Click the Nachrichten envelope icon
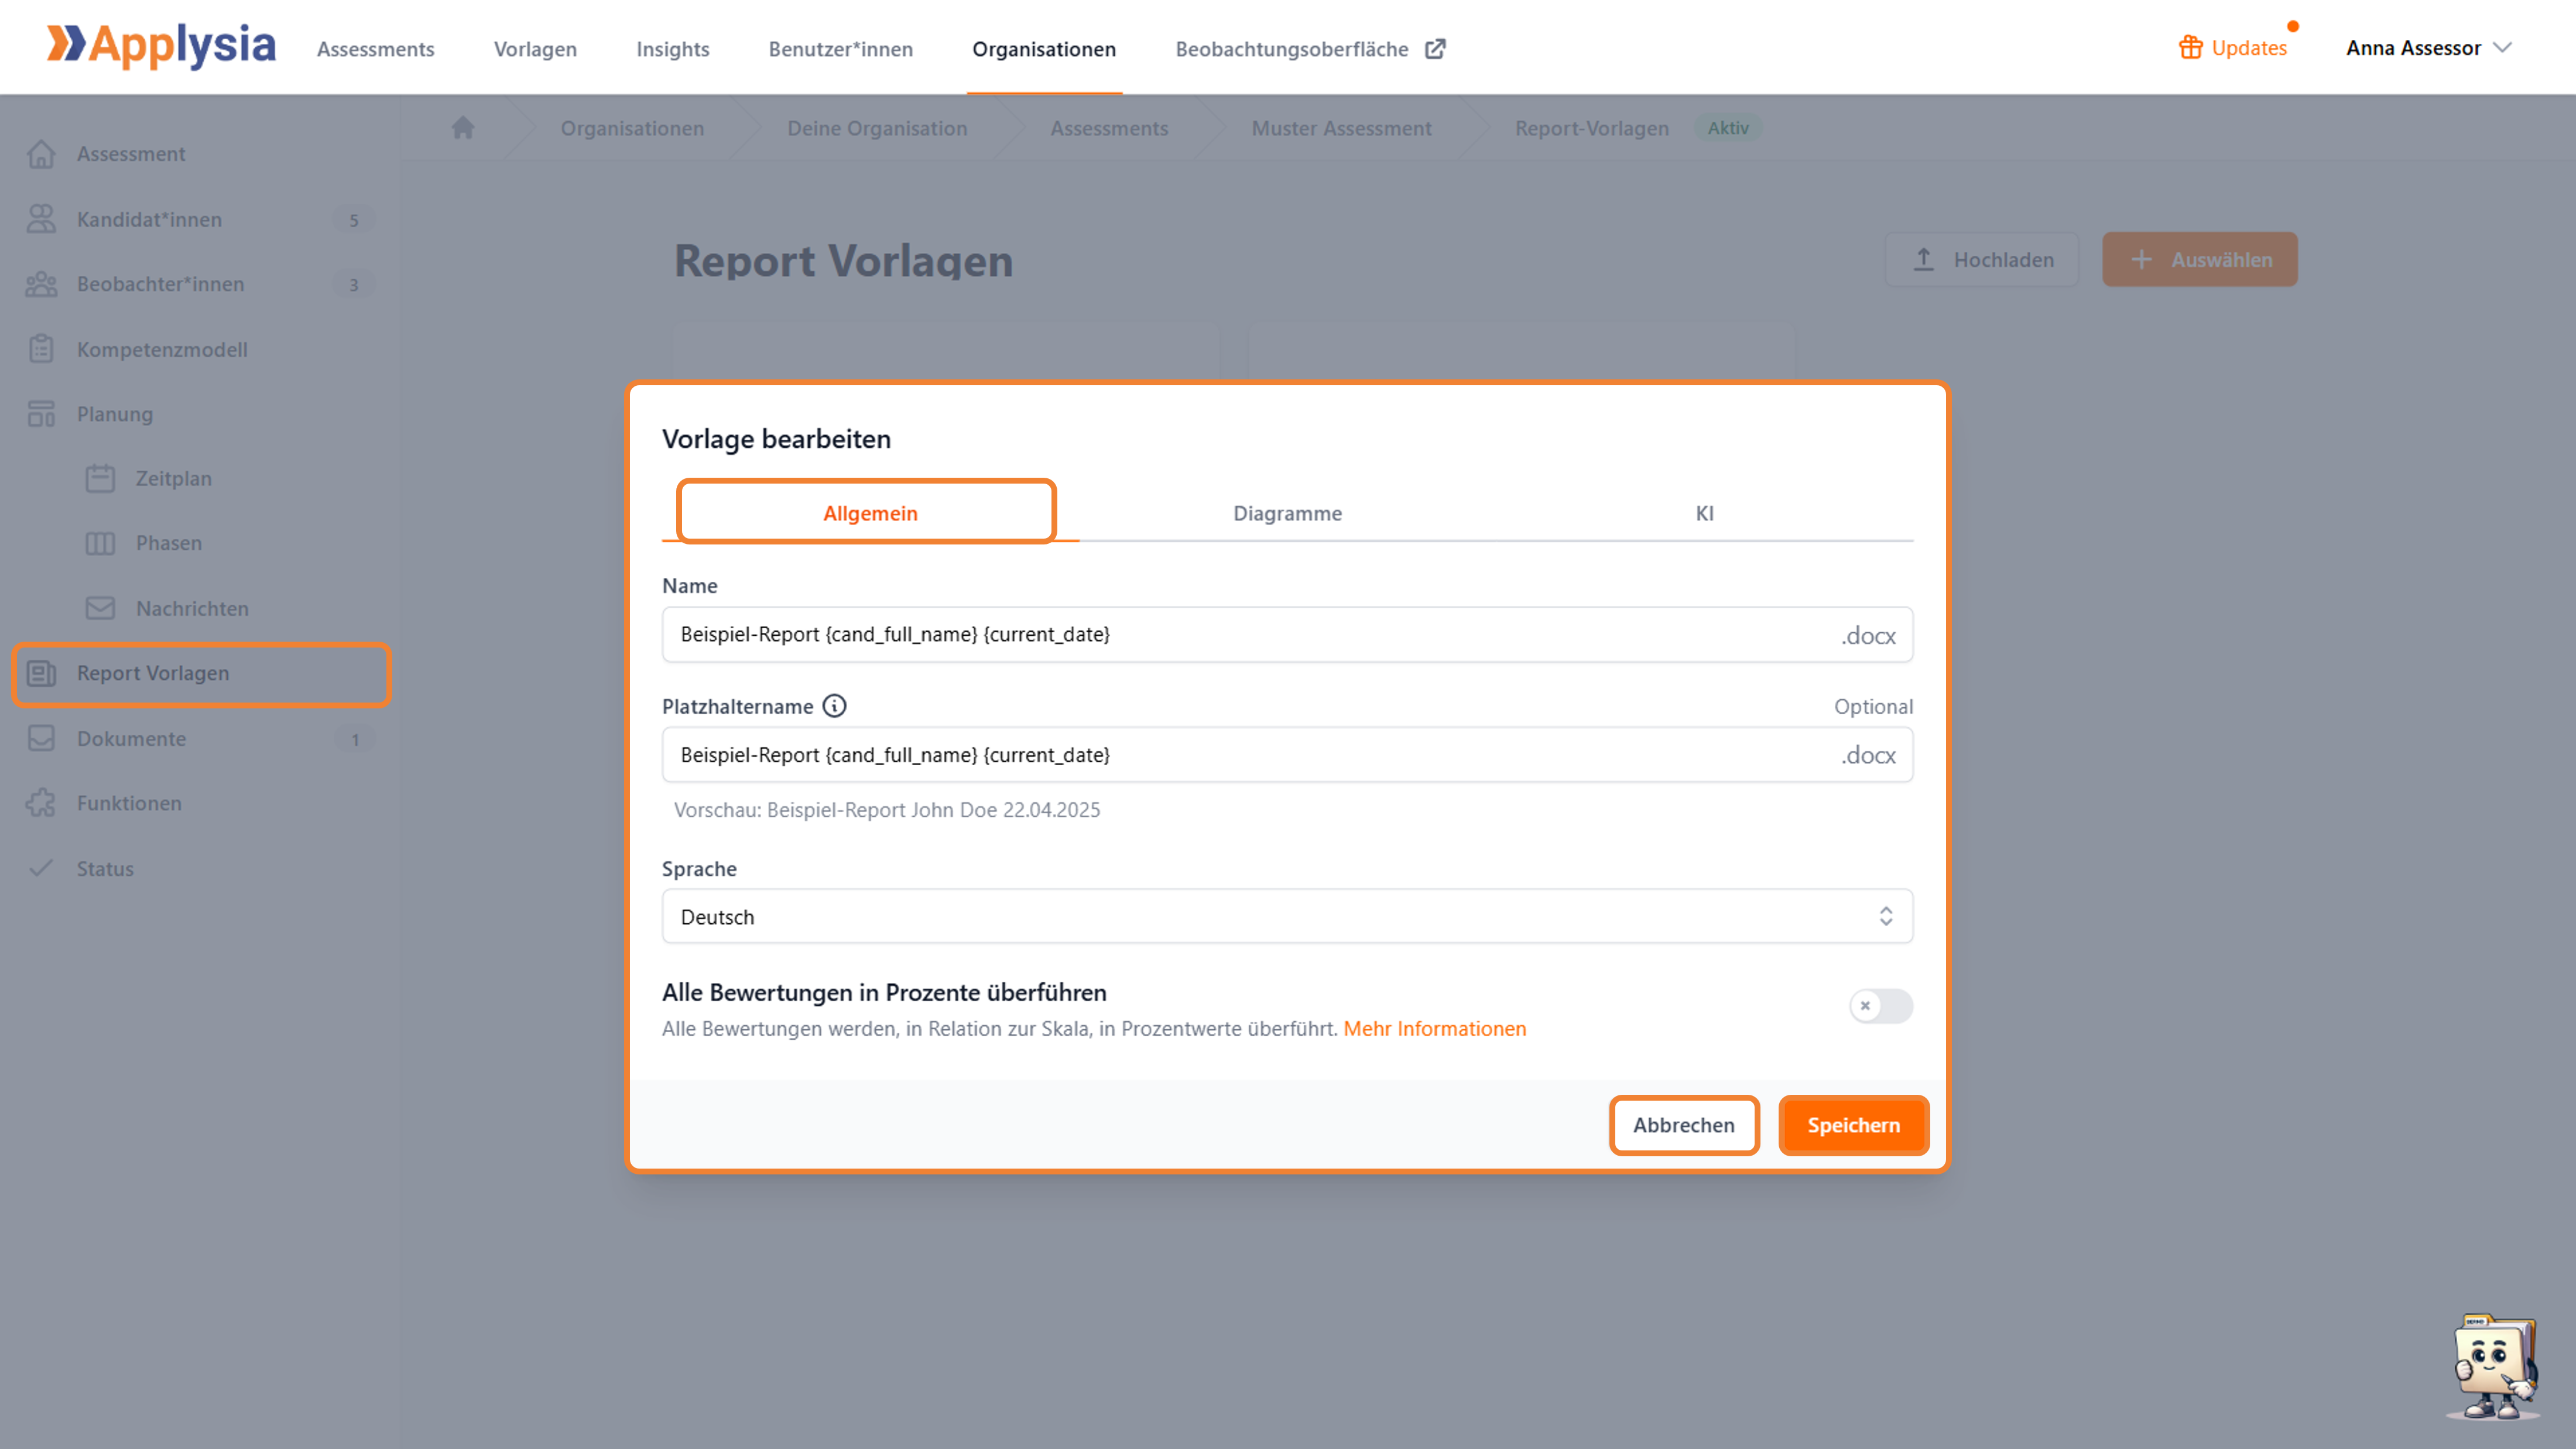 coord(100,608)
